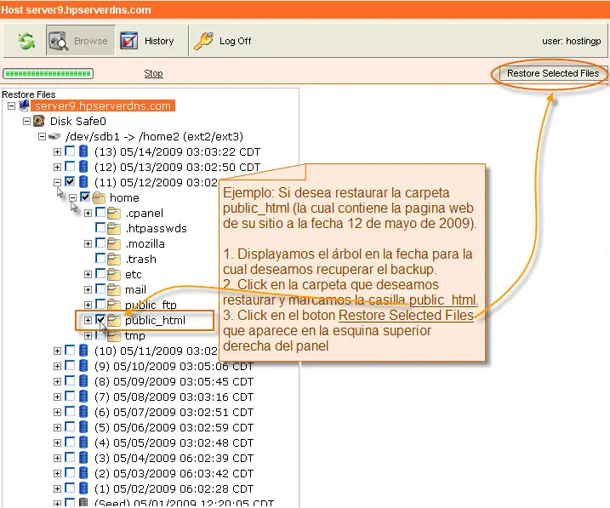This screenshot has width=610, height=508.
Task: Click the History checkmark calendar icon
Action: coord(129,41)
